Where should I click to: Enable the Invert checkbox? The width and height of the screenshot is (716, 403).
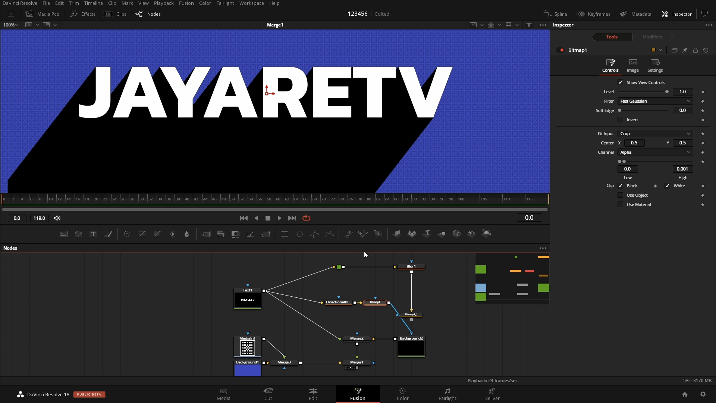click(x=621, y=120)
